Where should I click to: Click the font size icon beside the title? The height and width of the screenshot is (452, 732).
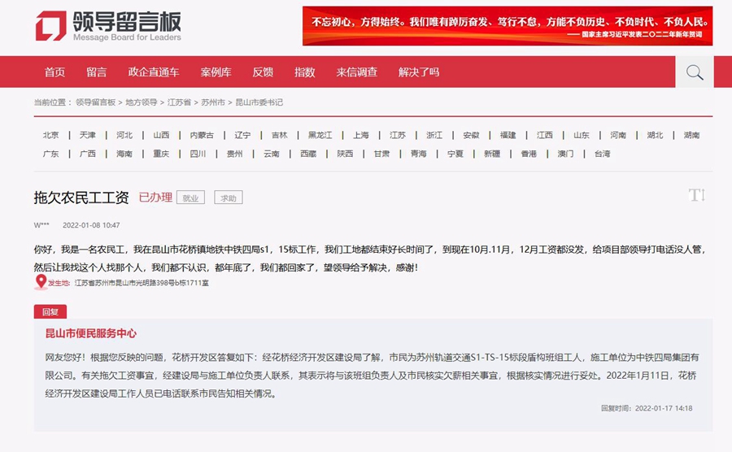(x=695, y=195)
